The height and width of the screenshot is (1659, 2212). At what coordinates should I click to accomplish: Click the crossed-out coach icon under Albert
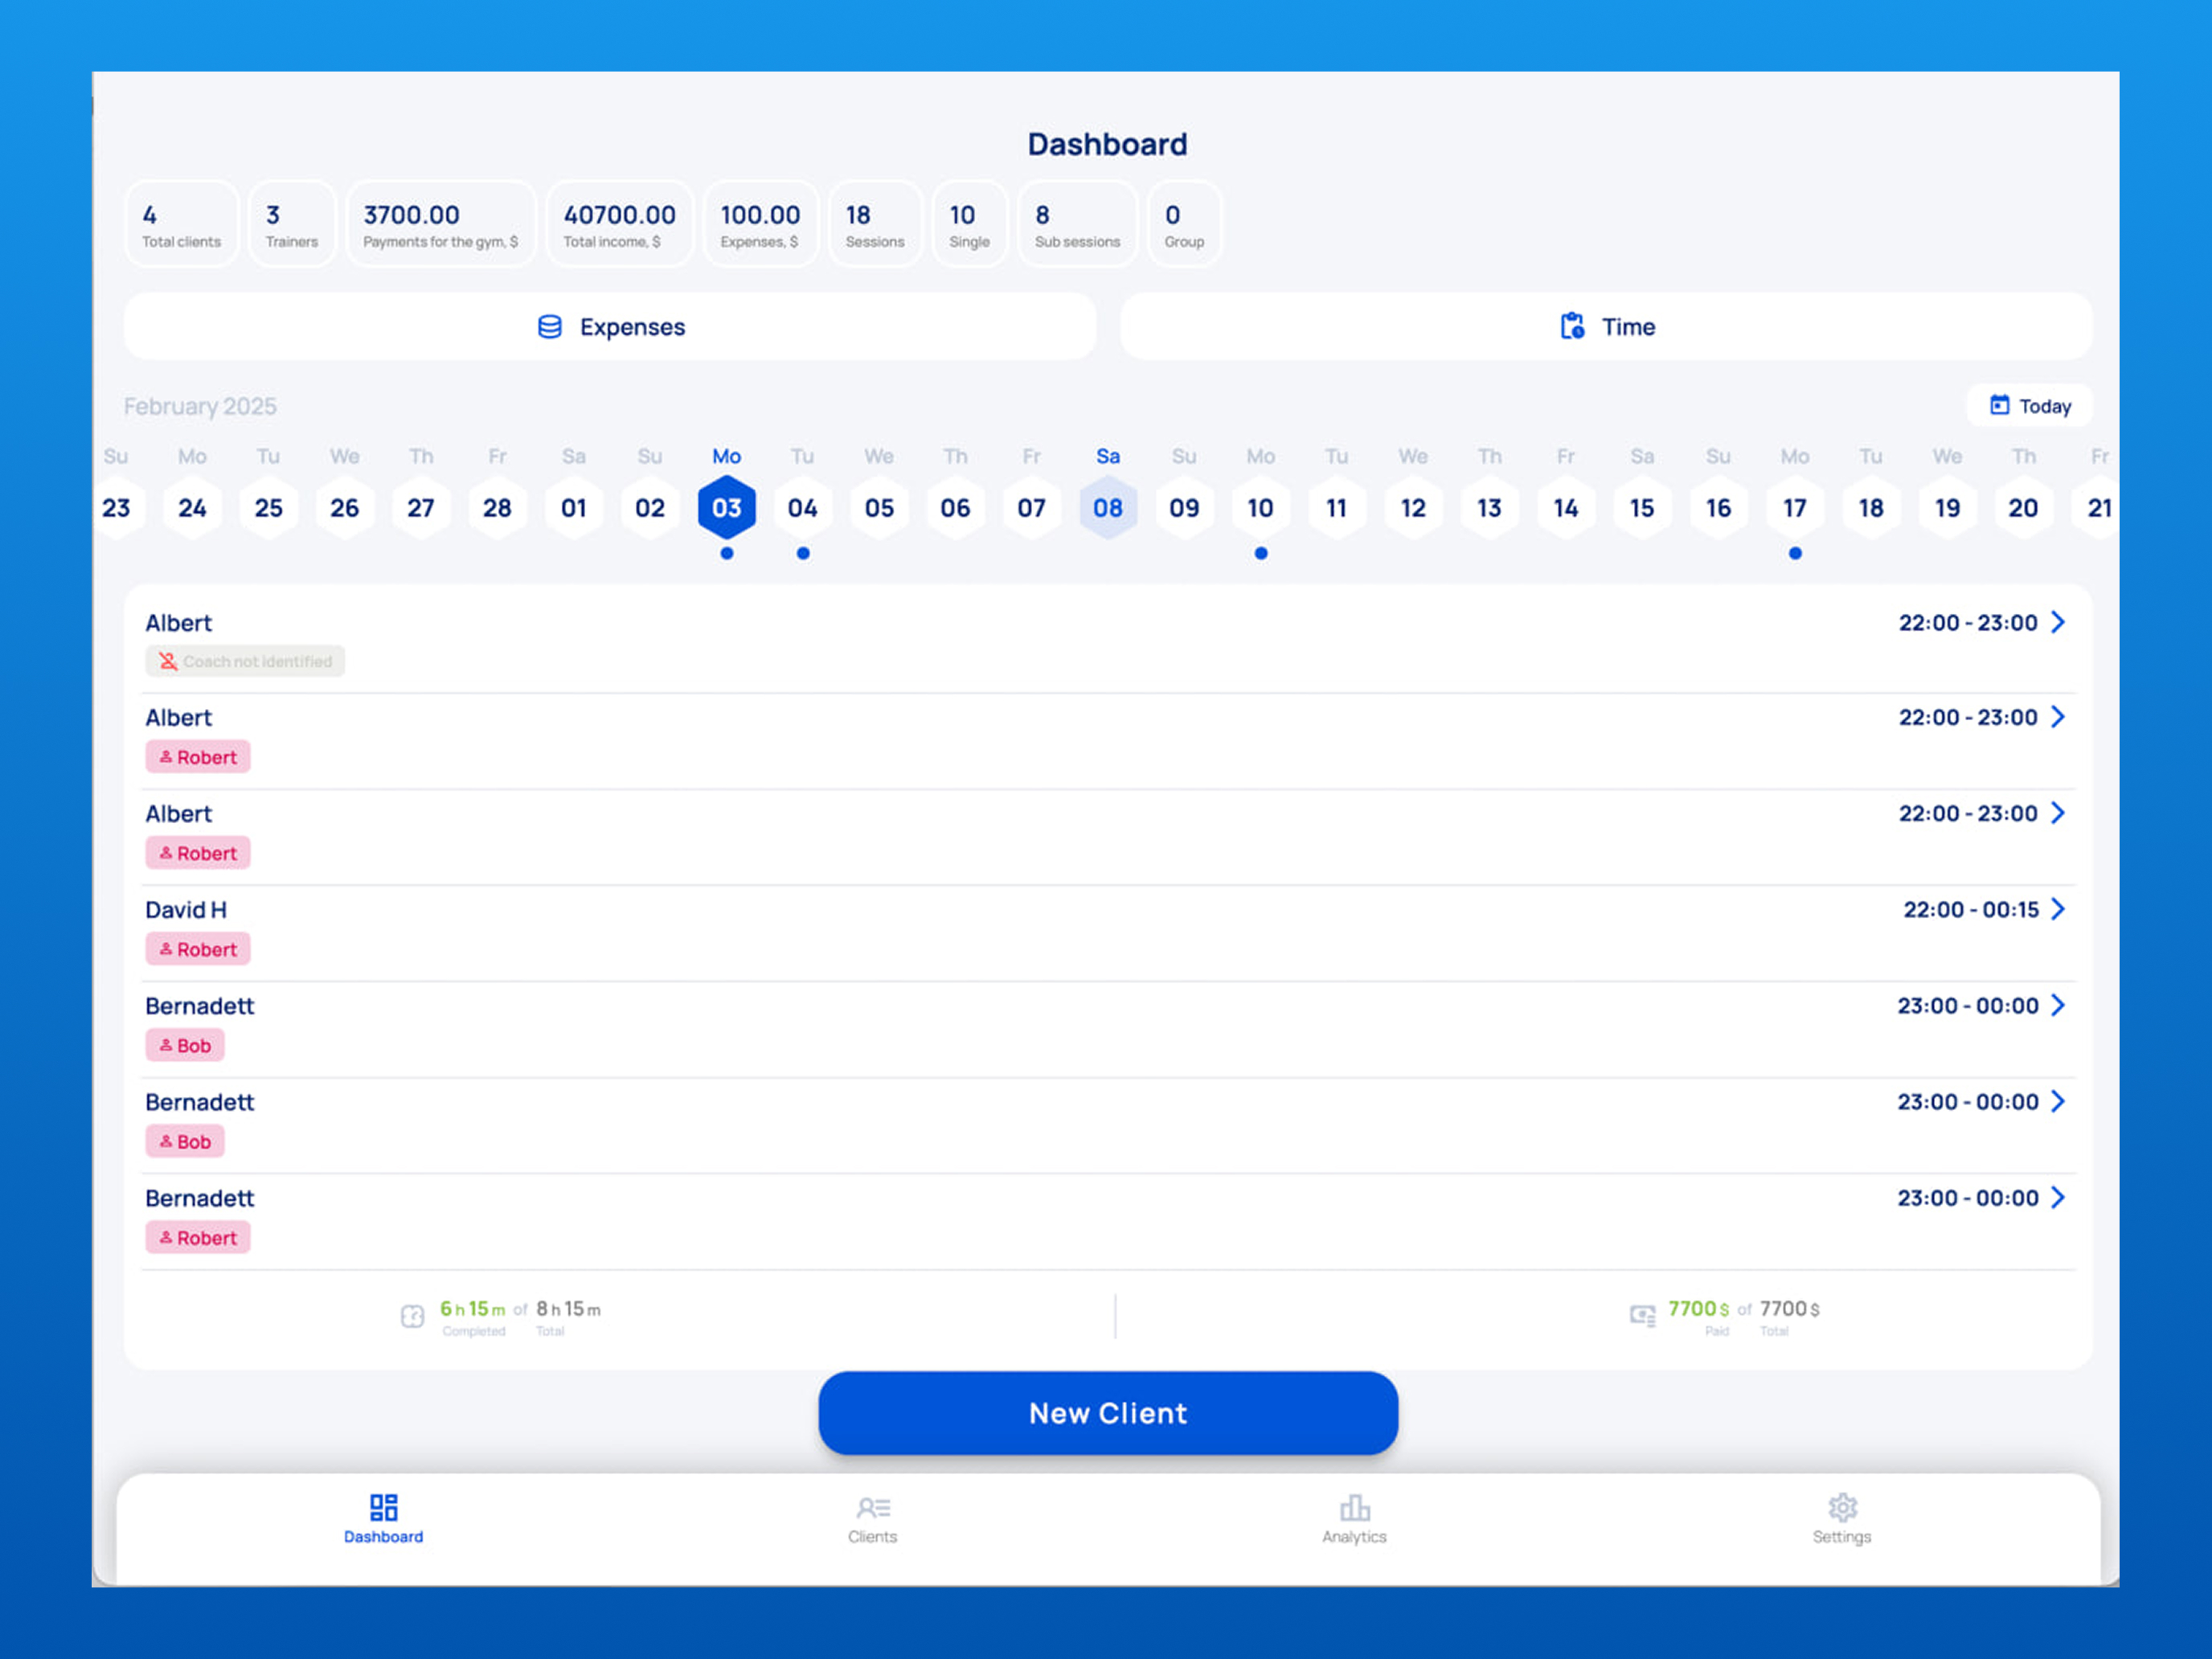point(168,661)
